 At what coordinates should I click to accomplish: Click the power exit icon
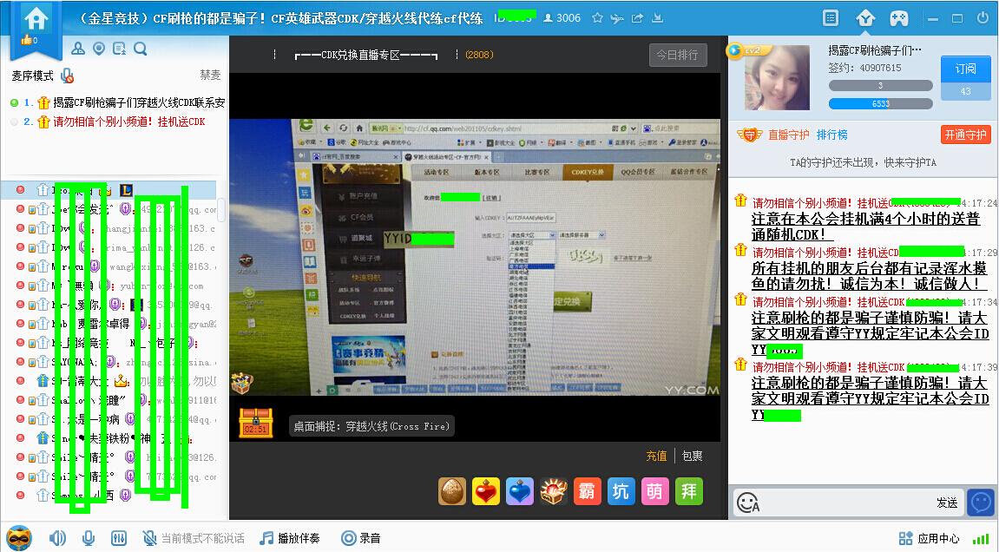point(983,18)
